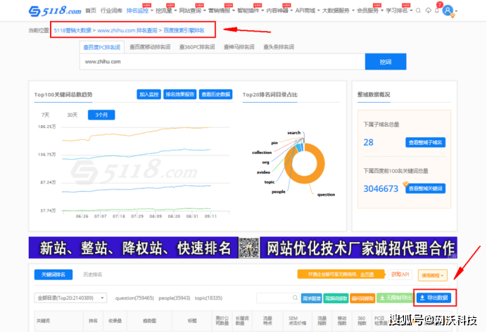
Task: Go to 首页 in the navigation bar
Action: point(91,11)
